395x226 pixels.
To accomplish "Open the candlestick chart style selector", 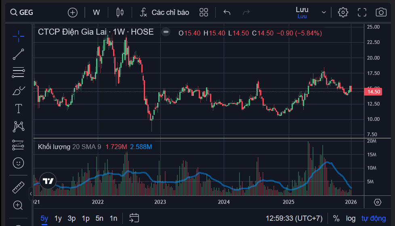I will (120, 12).
